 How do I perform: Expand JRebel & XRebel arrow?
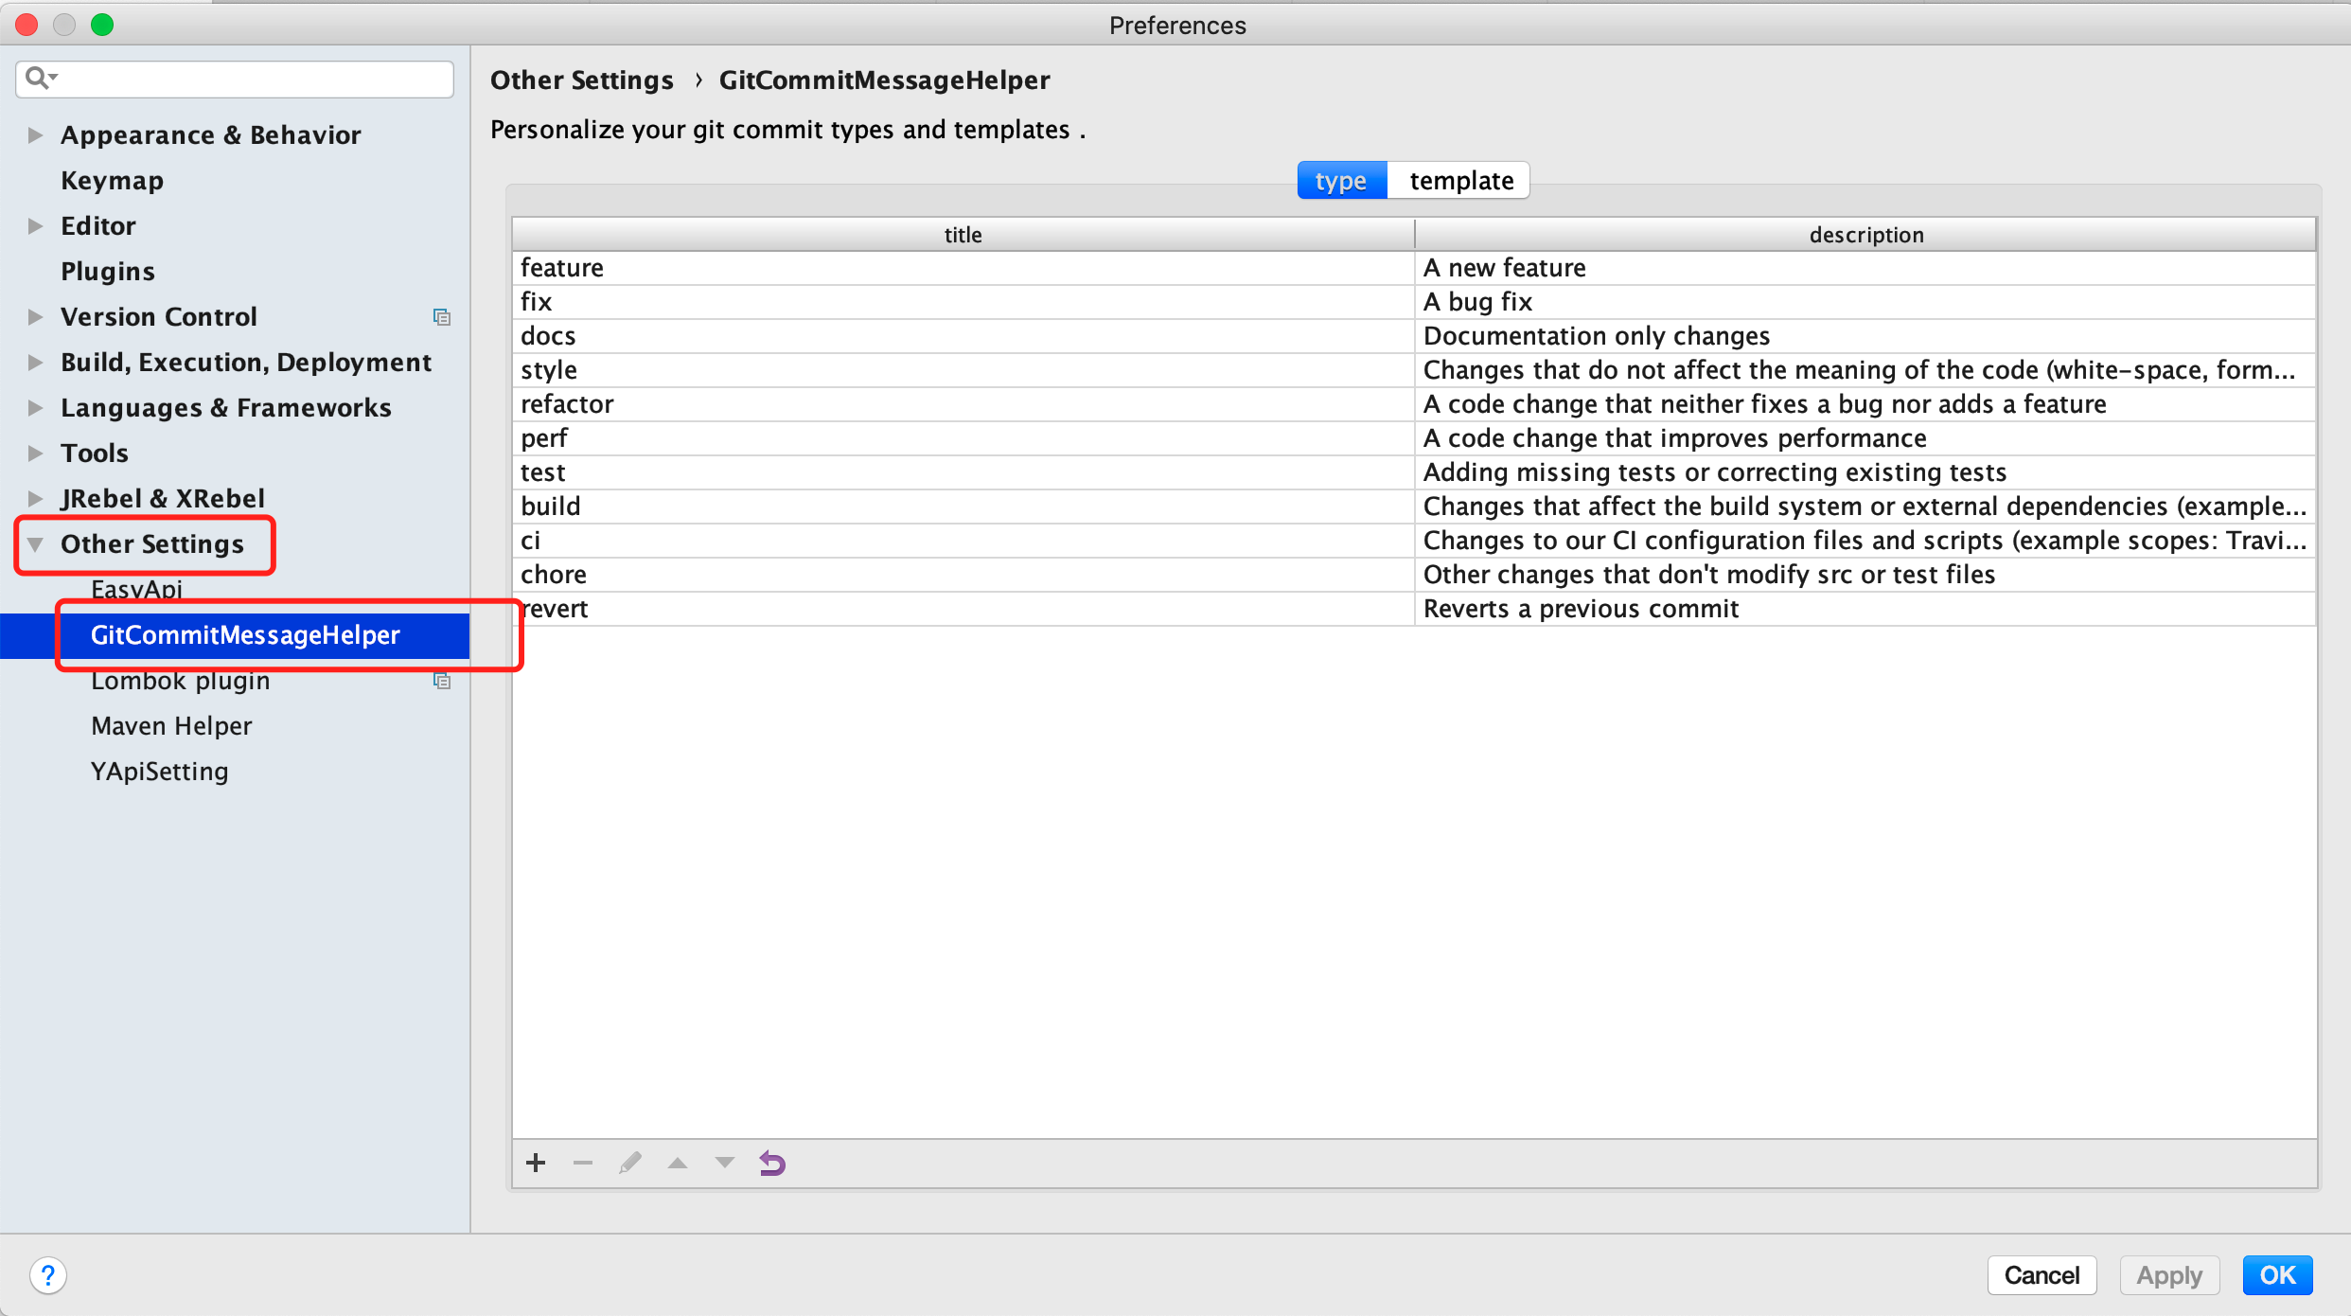coord(35,499)
